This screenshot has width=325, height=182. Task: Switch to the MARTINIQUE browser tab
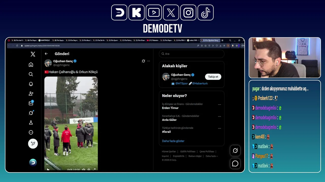point(44,40)
